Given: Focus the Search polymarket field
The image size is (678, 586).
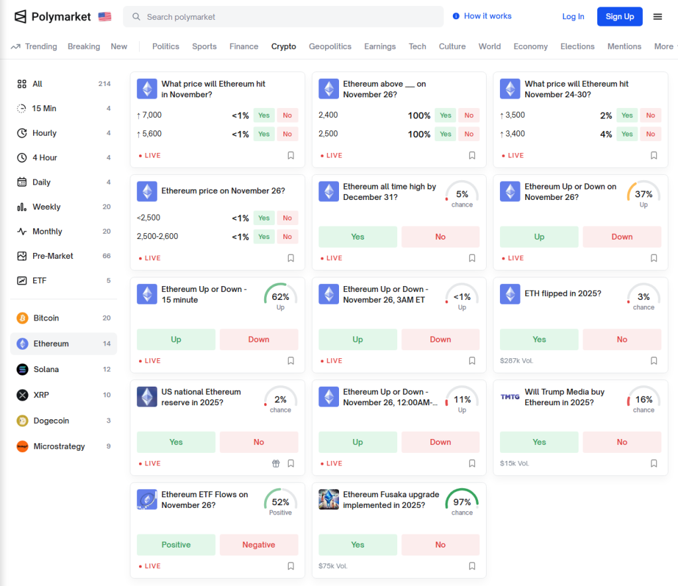Looking at the screenshot, I should [x=283, y=17].
